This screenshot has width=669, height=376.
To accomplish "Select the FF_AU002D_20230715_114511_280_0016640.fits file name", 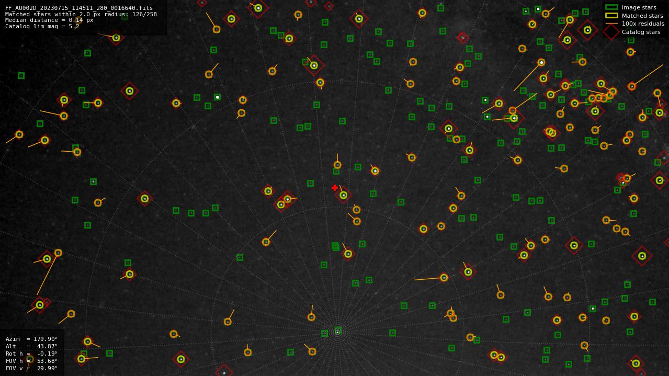I will (79, 8).
